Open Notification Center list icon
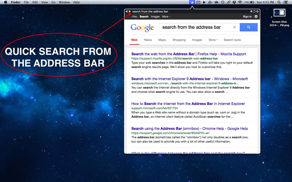Screen dimensions: 292x182 (285, 2)
